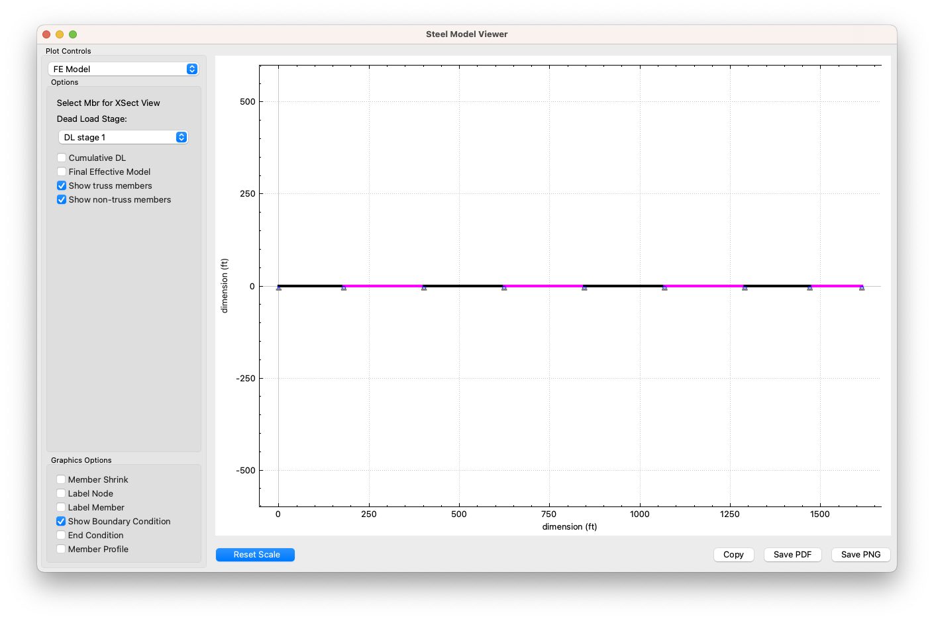Expand the DL stage 1 dropdown
934x621 pixels.
pos(123,137)
